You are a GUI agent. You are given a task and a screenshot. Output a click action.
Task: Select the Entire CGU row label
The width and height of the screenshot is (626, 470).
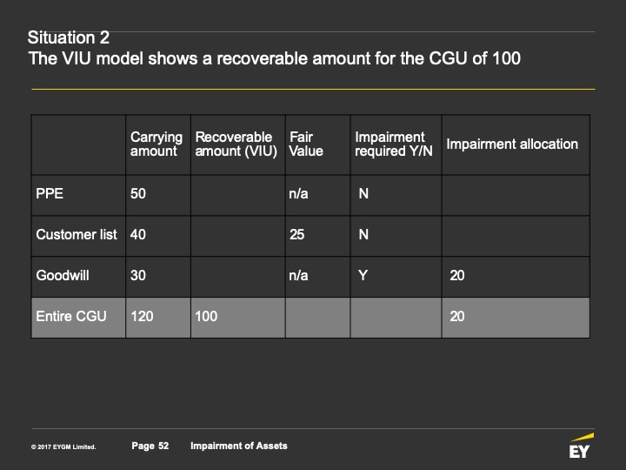pyautogui.click(x=71, y=316)
